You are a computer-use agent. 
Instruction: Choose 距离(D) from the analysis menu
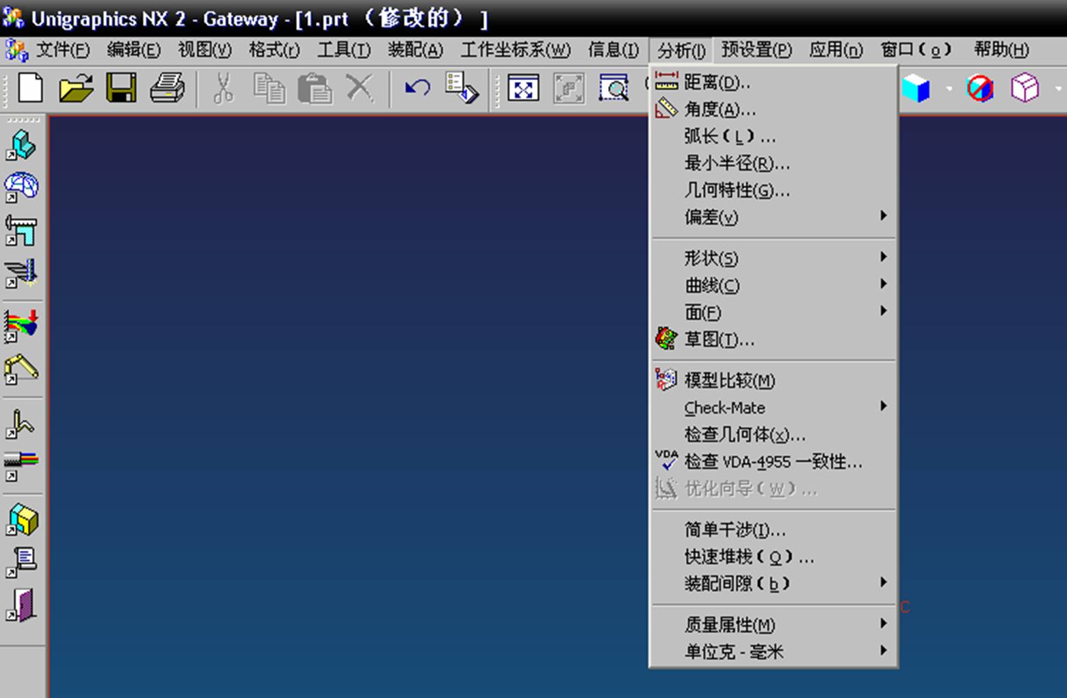[x=774, y=83]
